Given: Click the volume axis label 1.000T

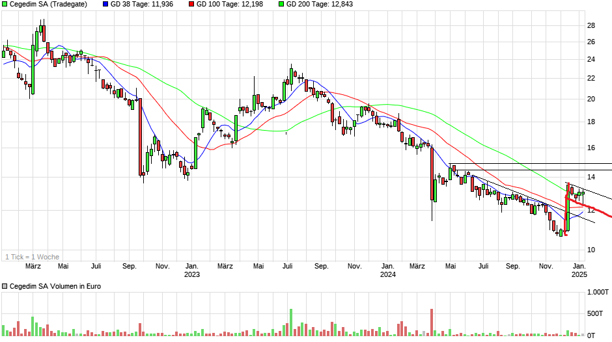Looking at the screenshot, I should [598, 292].
